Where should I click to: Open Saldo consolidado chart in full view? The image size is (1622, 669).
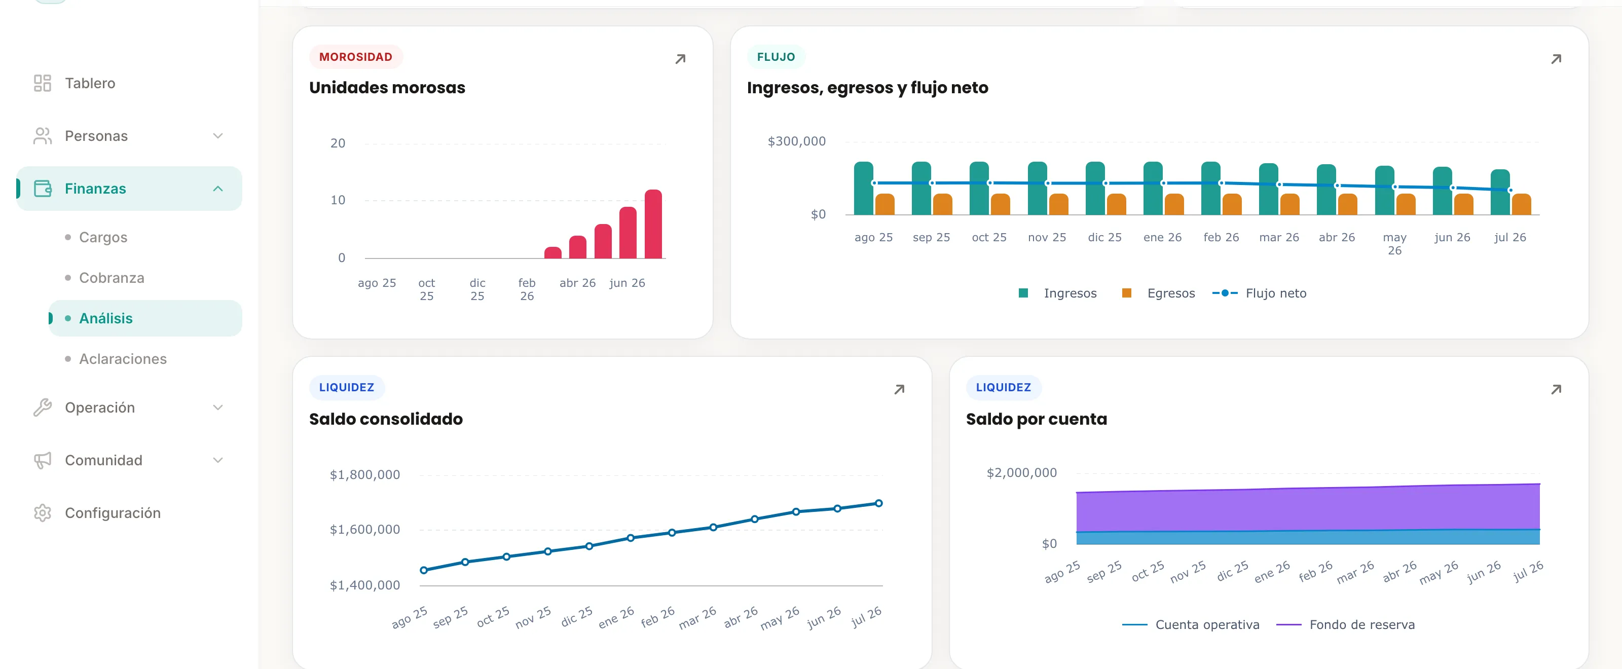pos(899,390)
